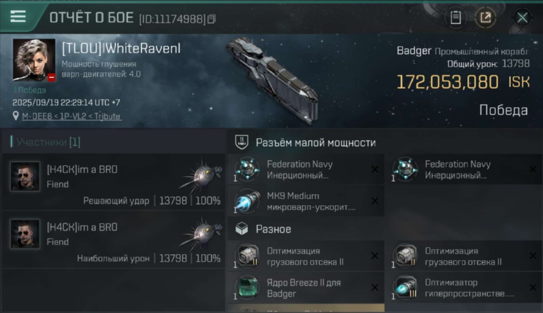Click the Разъём малой мощности header

[315, 143]
